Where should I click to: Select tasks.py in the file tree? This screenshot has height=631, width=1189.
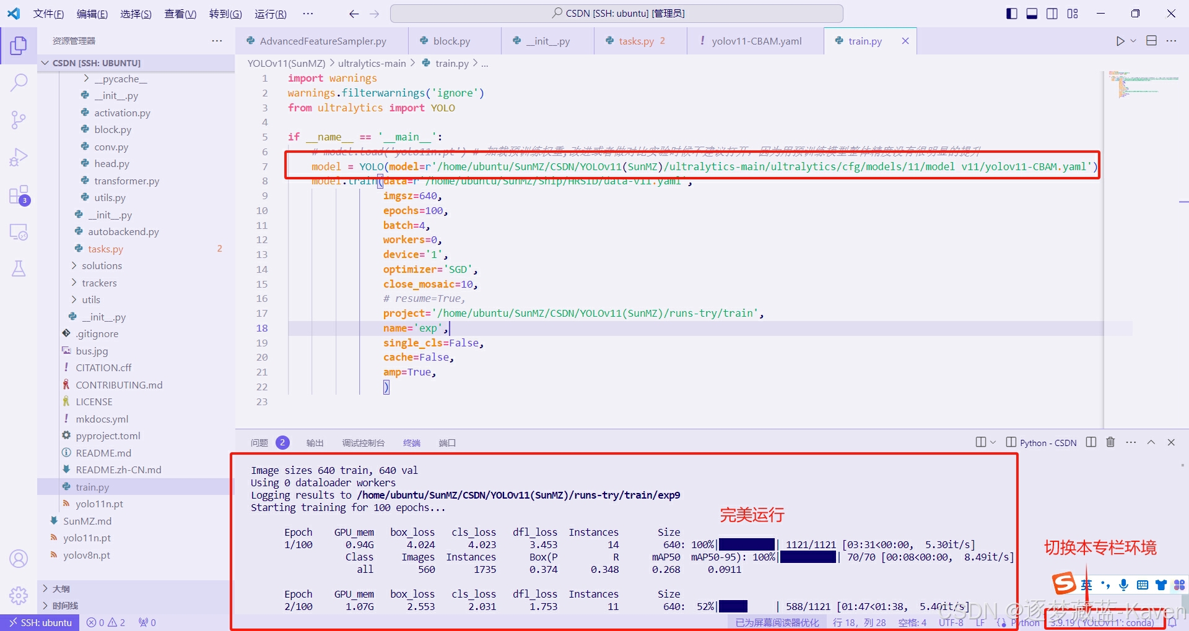pyautogui.click(x=136, y=249)
